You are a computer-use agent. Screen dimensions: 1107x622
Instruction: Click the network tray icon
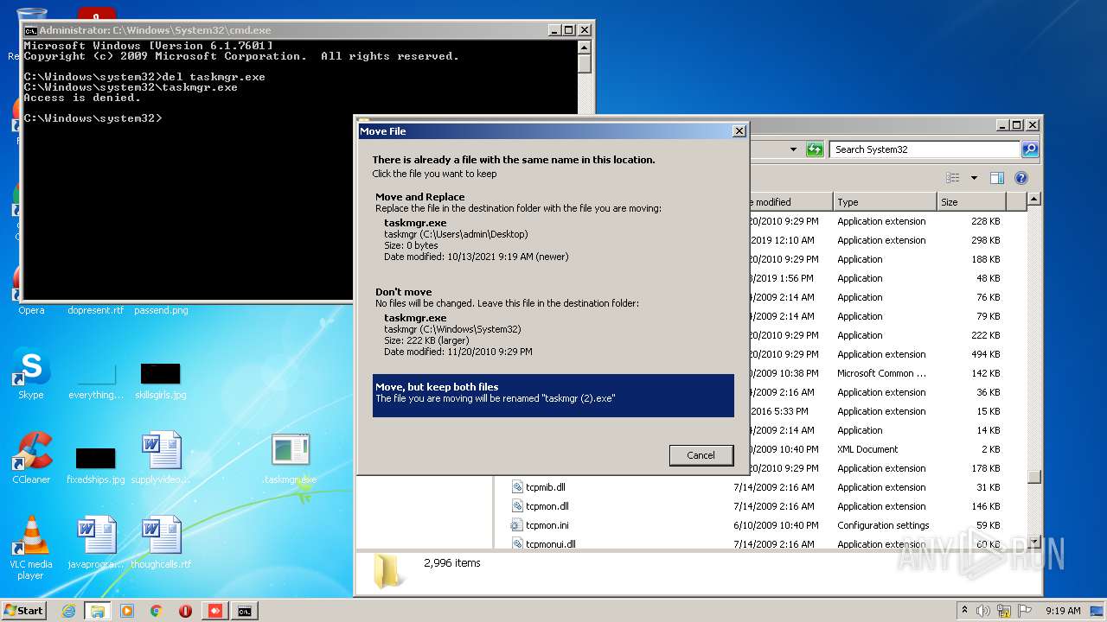[x=1004, y=611]
